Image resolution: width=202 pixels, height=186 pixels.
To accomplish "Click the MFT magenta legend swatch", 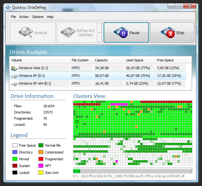I will click(41, 166).
